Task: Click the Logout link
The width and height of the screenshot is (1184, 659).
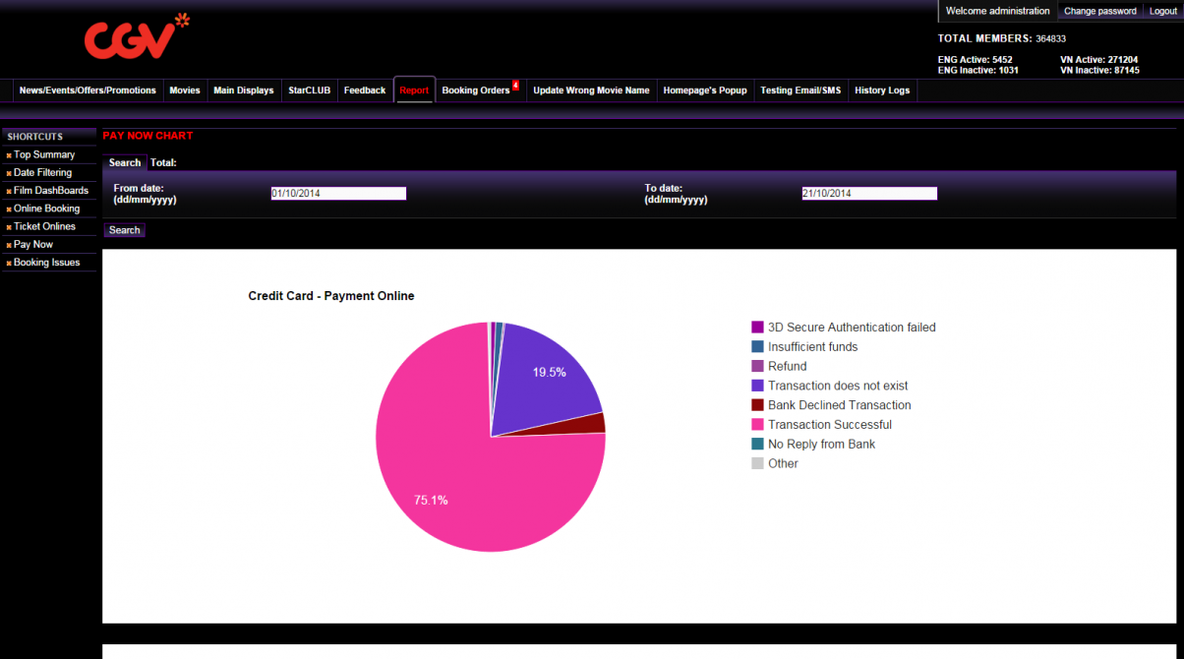Action: (x=1162, y=11)
